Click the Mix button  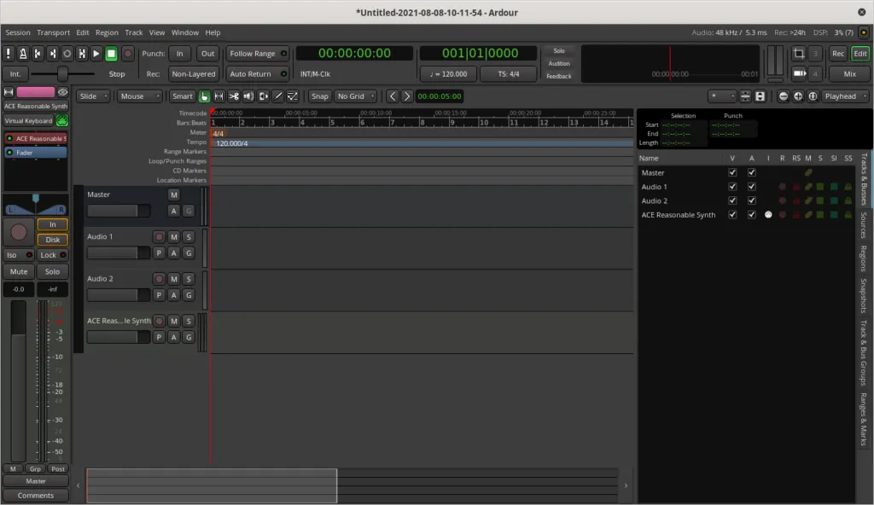[x=848, y=74]
